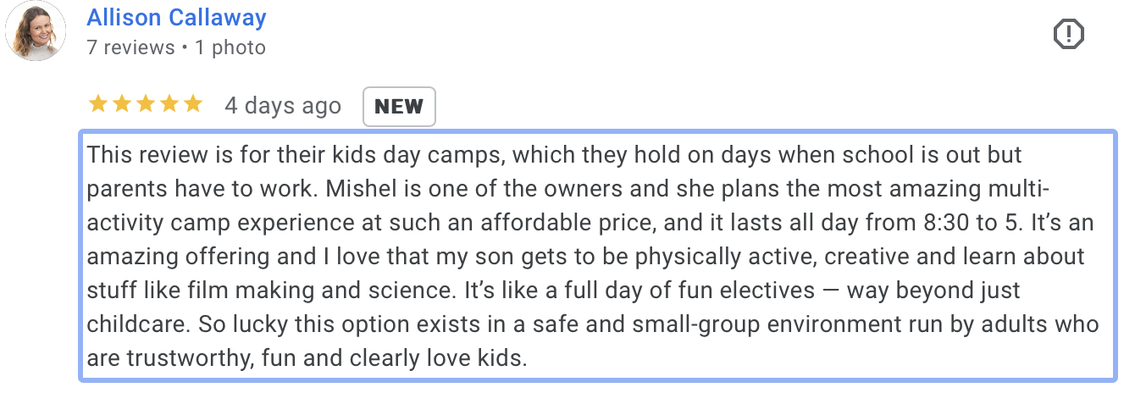Image resolution: width=1135 pixels, height=393 pixels.
Task: Click the final line ending 'clearly love kids.'
Action: (307, 357)
